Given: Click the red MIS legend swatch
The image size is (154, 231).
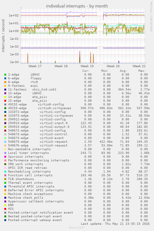Looking at the screenshot, I should point(5,209).
